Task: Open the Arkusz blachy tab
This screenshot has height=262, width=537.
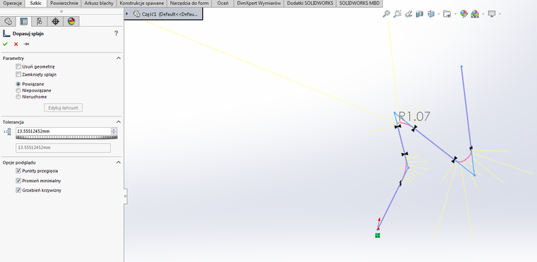Action: coord(99,4)
